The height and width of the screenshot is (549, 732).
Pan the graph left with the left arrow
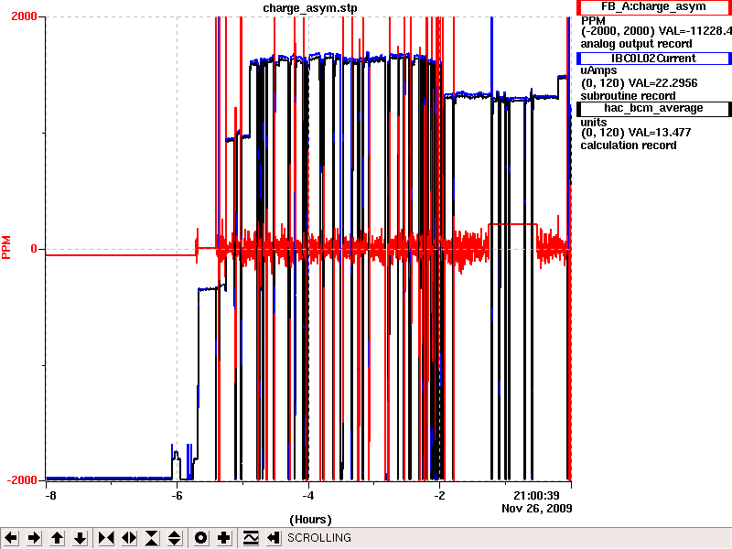point(11,538)
